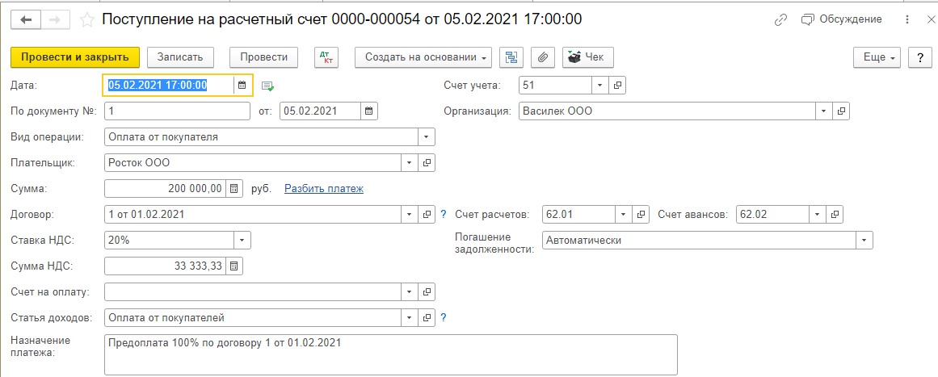This screenshot has height=377, width=938.
Task: Click the Назначение платежа text area
Action: [391, 354]
